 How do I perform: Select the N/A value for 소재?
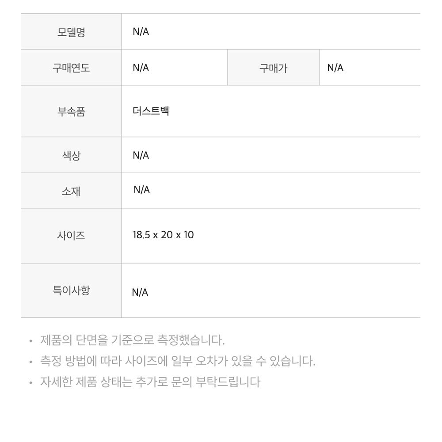pyautogui.click(x=141, y=190)
